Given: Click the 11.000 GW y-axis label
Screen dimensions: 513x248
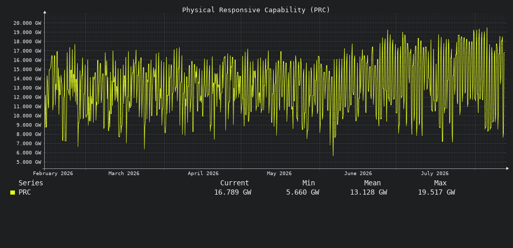Looking at the screenshot, I should point(27,106).
